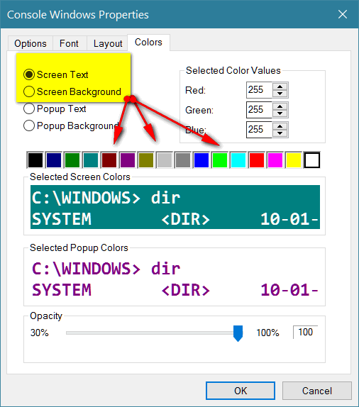Viewport: 359px width, 407px height.
Task: Select the cyan color swatch
Action: (x=238, y=160)
